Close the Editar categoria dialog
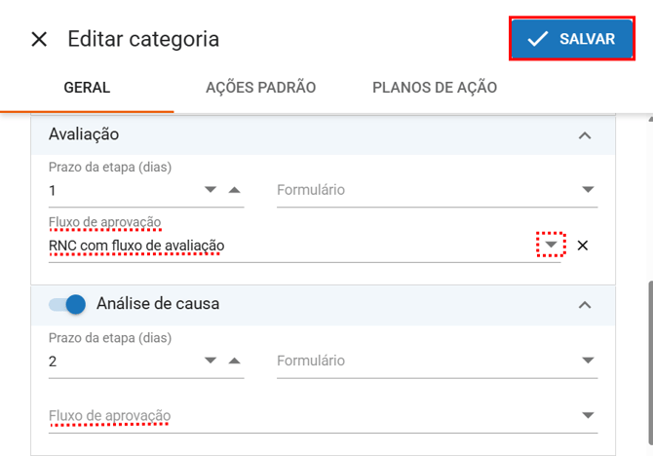This screenshot has width=653, height=456. pyautogui.click(x=39, y=39)
